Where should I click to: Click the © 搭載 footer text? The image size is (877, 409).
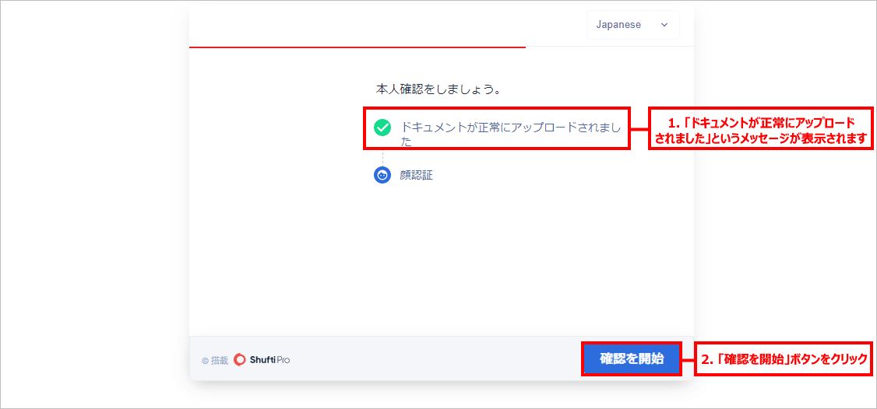[x=215, y=360]
